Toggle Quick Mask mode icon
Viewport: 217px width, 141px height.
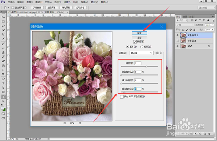click(x=3, y=114)
